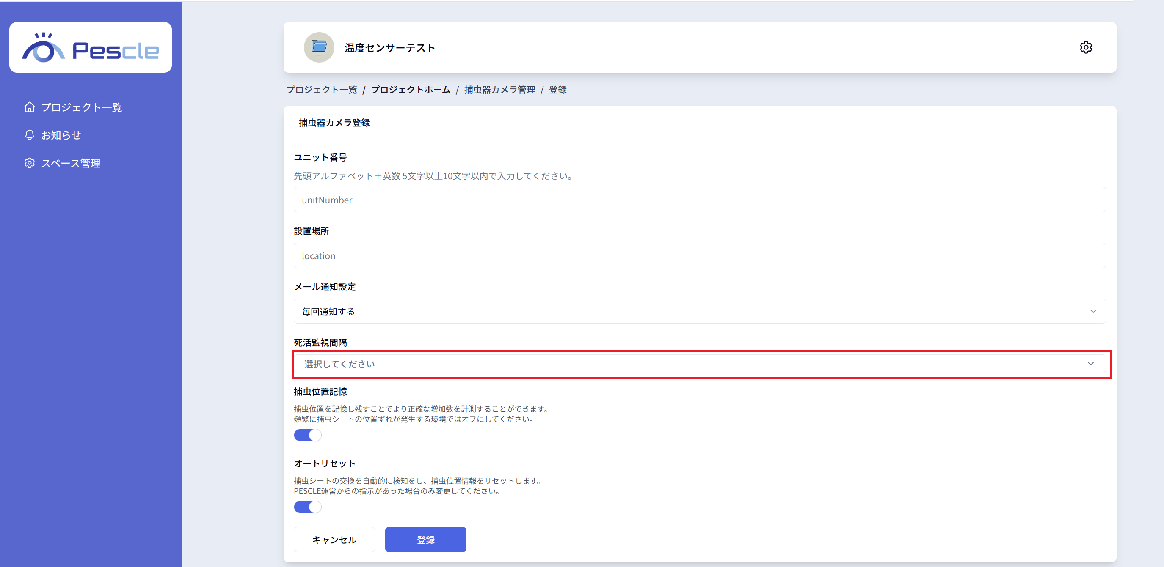Click the bell notification icon

pos(29,135)
